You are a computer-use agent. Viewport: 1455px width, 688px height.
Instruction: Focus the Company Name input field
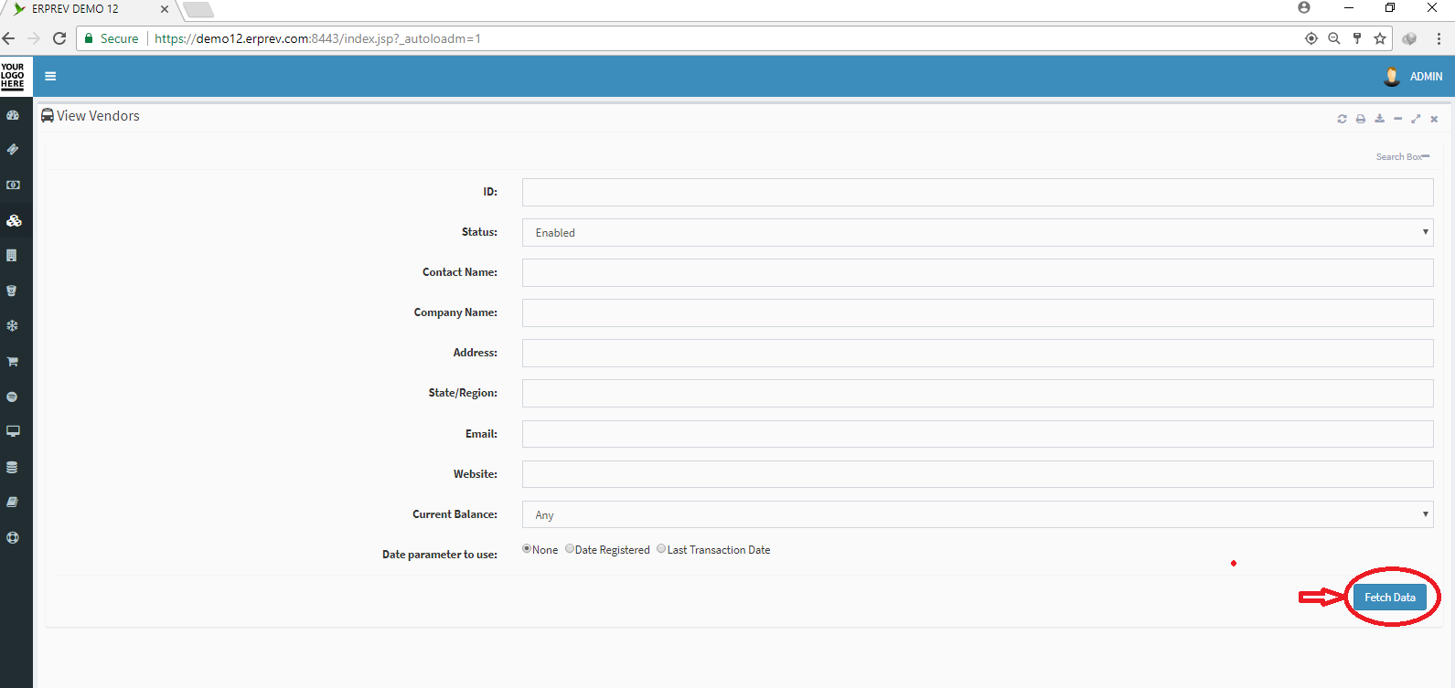point(978,312)
